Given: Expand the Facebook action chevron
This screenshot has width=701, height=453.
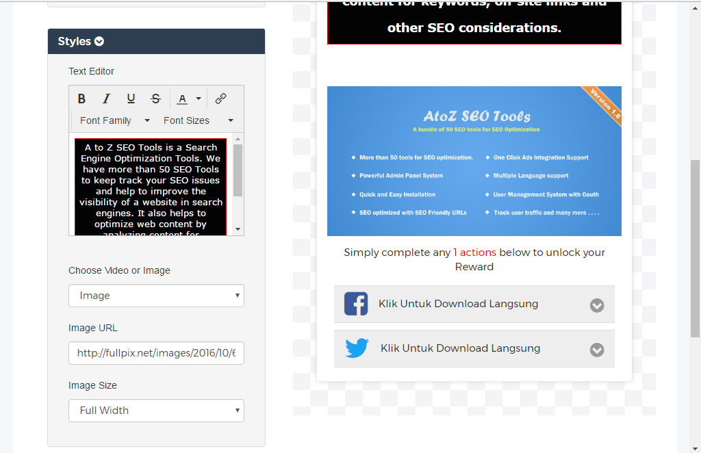Looking at the screenshot, I should click(x=597, y=305).
